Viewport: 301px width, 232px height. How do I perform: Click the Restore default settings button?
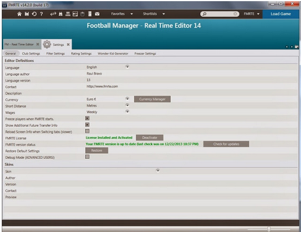tap(97, 150)
